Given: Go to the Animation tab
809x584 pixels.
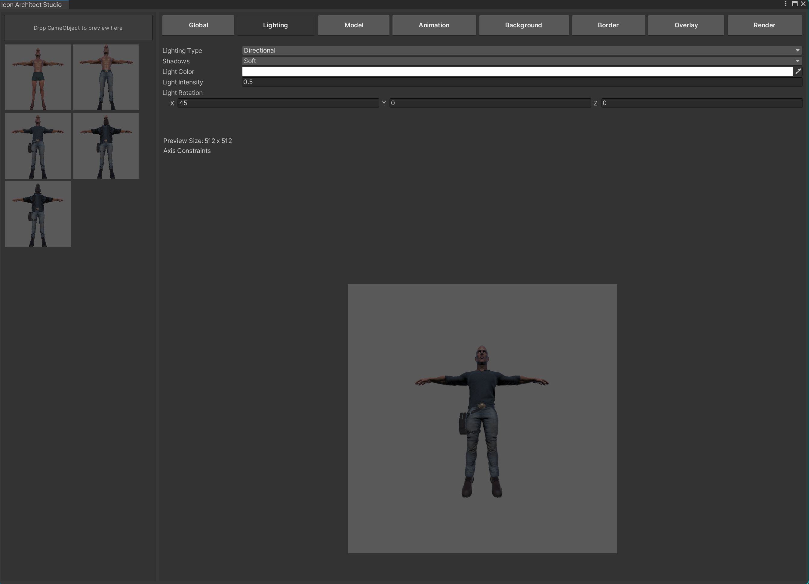Looking at the screenshot, I should point(434,25).
